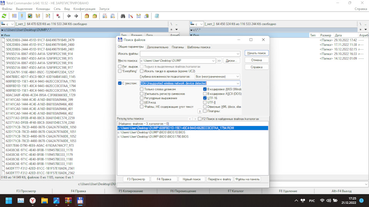
Task: Go forward with the right arrow icon
Action: click(76, 16)
